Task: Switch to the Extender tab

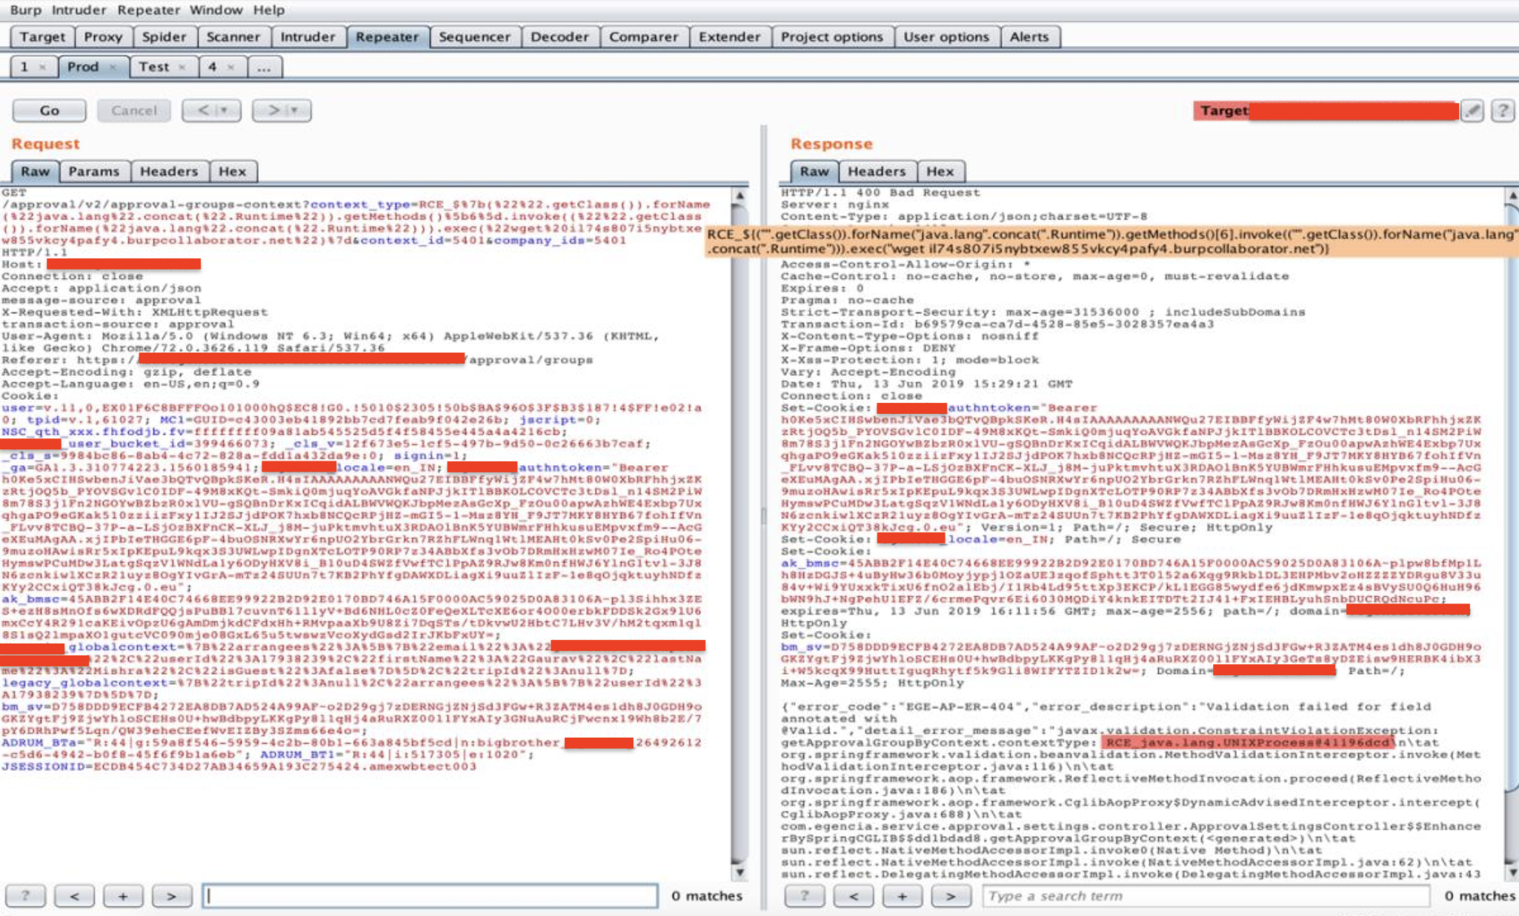Action: (730, 37)
